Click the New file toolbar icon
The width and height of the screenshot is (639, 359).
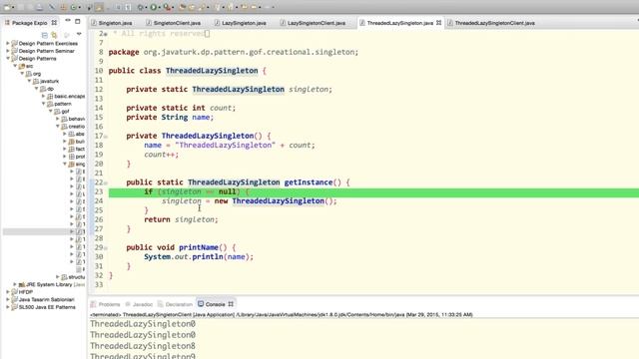(x=7, y=7)
